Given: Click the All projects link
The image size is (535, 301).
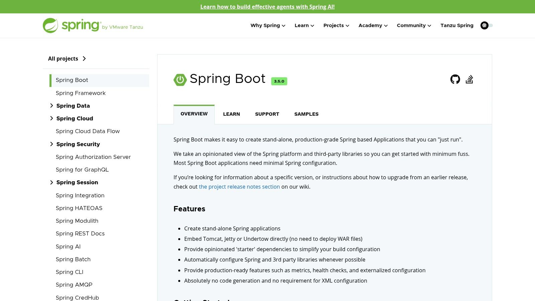Looking at the screenshot, I should pyautogui.click(x=67, y=59).
